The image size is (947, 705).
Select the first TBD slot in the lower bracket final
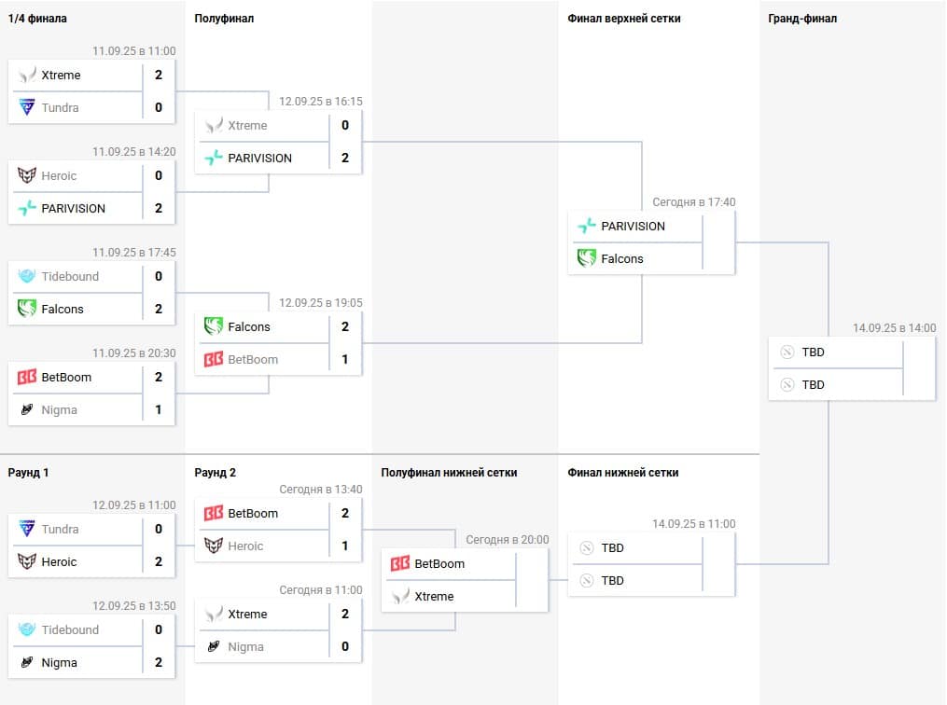[613, 548]
